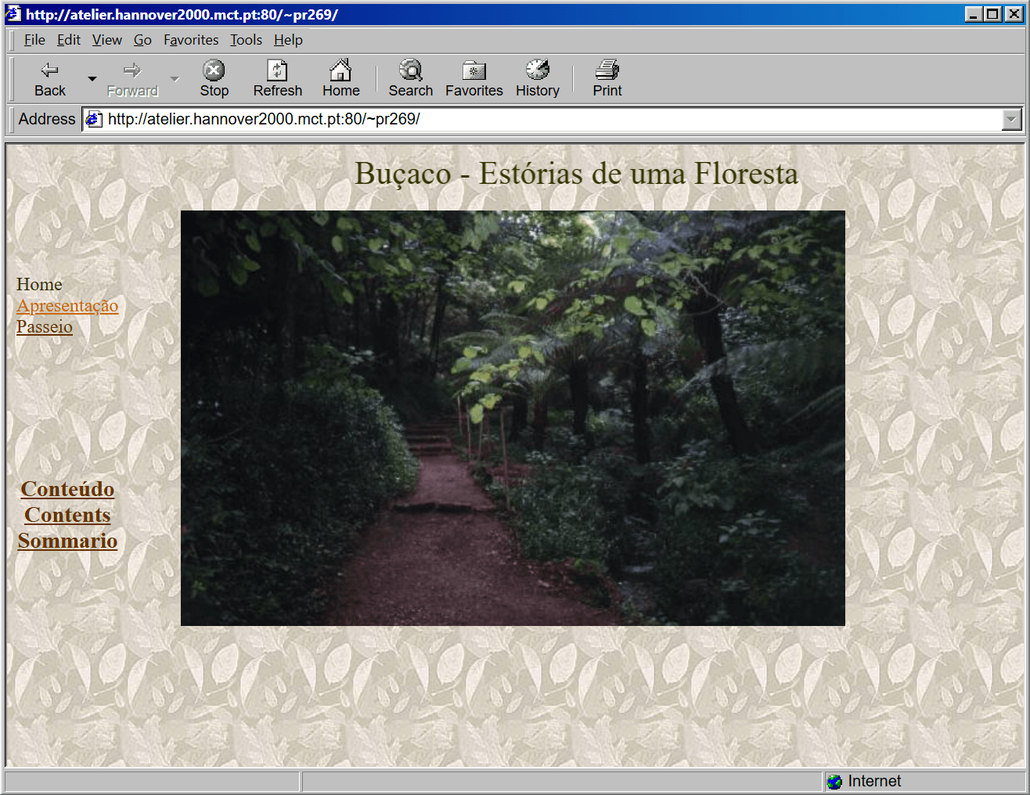
Task: Open the Sommario link
Action: click(67, 541)
